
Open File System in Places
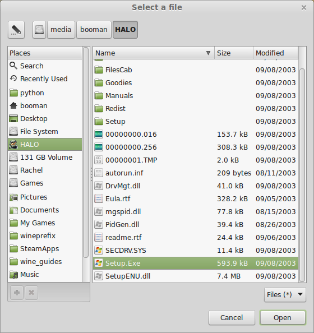click(x=45, y=131)
